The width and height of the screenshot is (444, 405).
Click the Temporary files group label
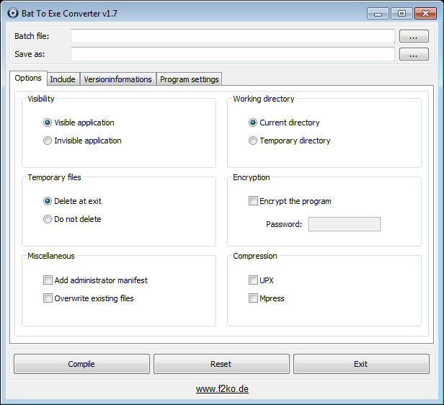pos(54,177)
